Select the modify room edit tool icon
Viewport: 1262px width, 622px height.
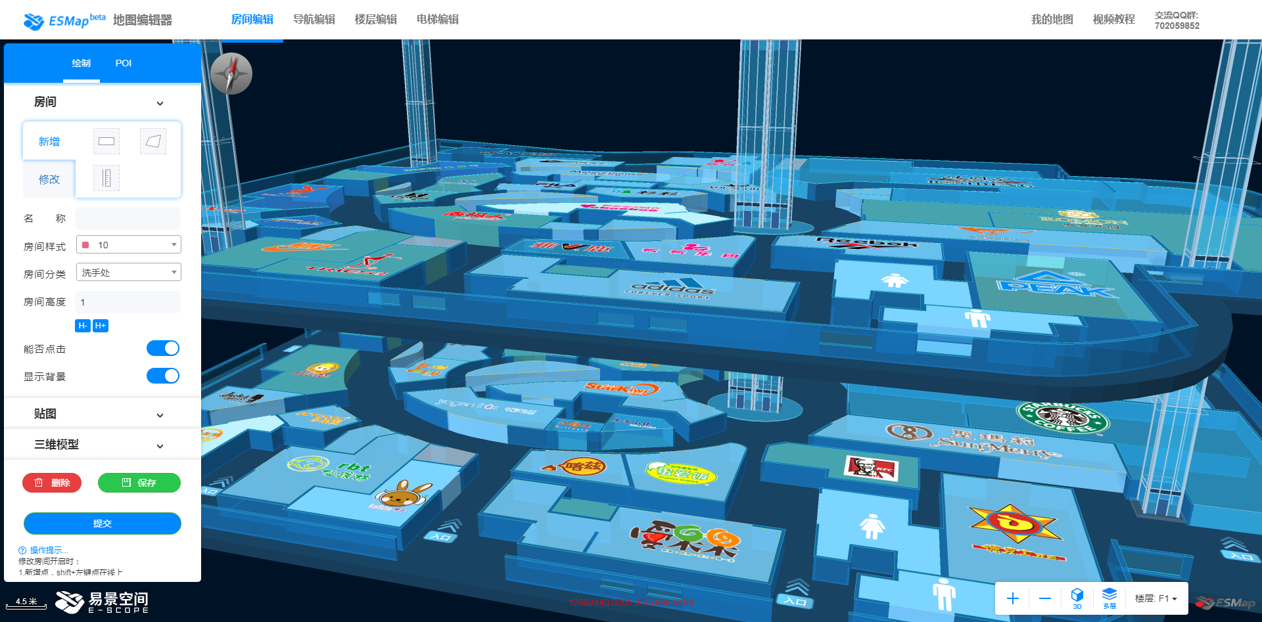coord(106,178)
